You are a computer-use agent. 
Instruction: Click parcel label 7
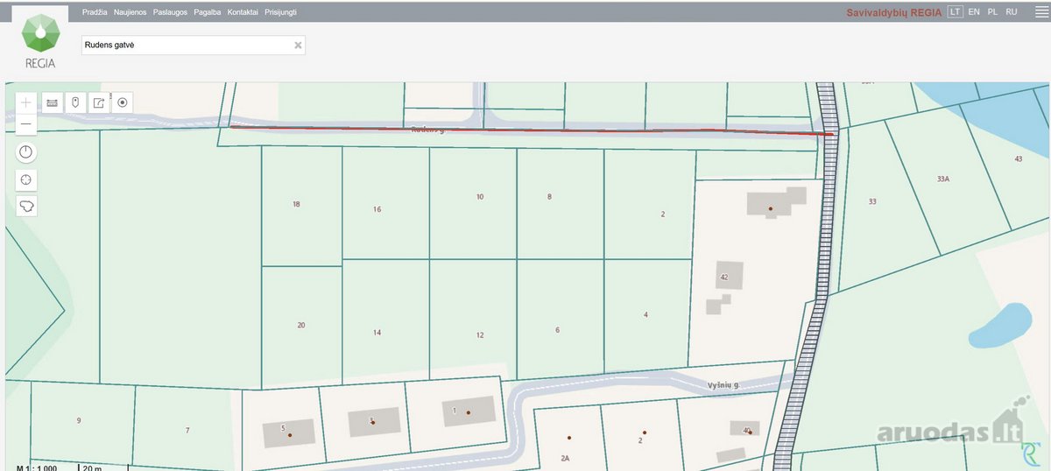pyautogui.click(x=187, y=430)
